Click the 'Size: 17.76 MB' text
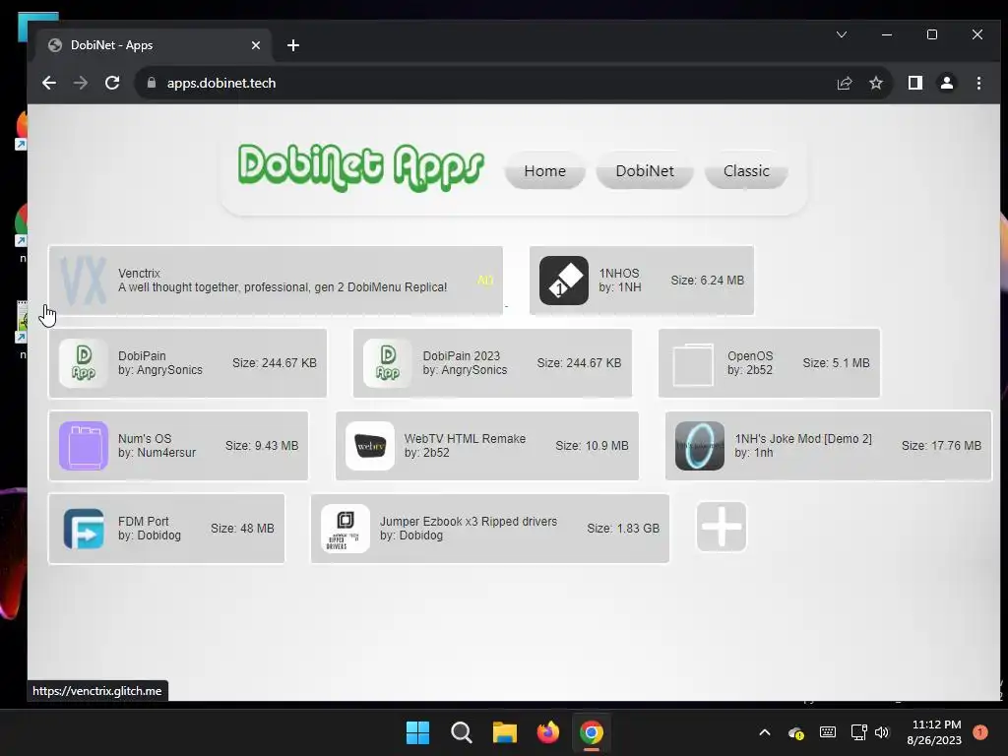Screen dimensions: 1008x756 tap(941, 446)
